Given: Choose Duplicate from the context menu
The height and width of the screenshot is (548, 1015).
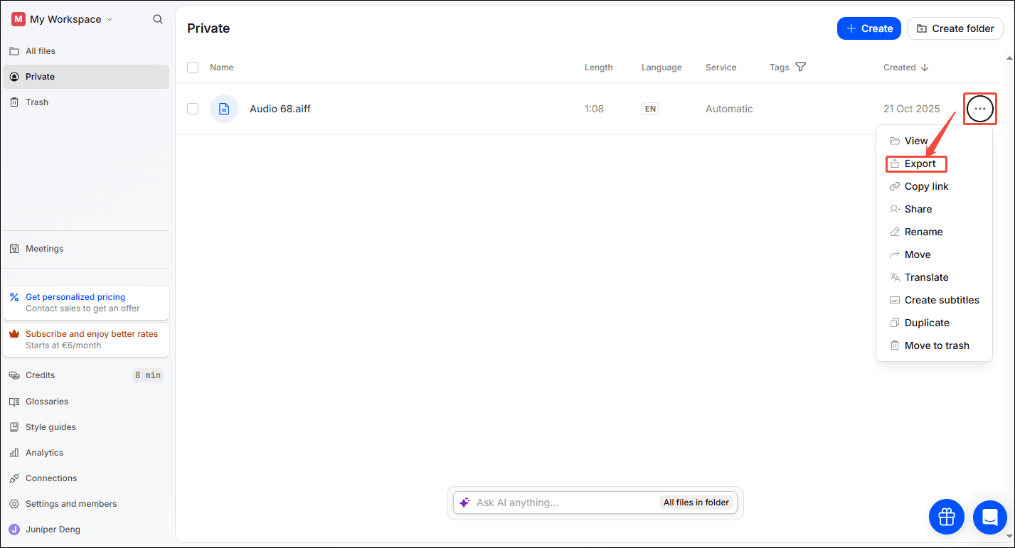Looking at the screenshot, I should pos(934,323).
